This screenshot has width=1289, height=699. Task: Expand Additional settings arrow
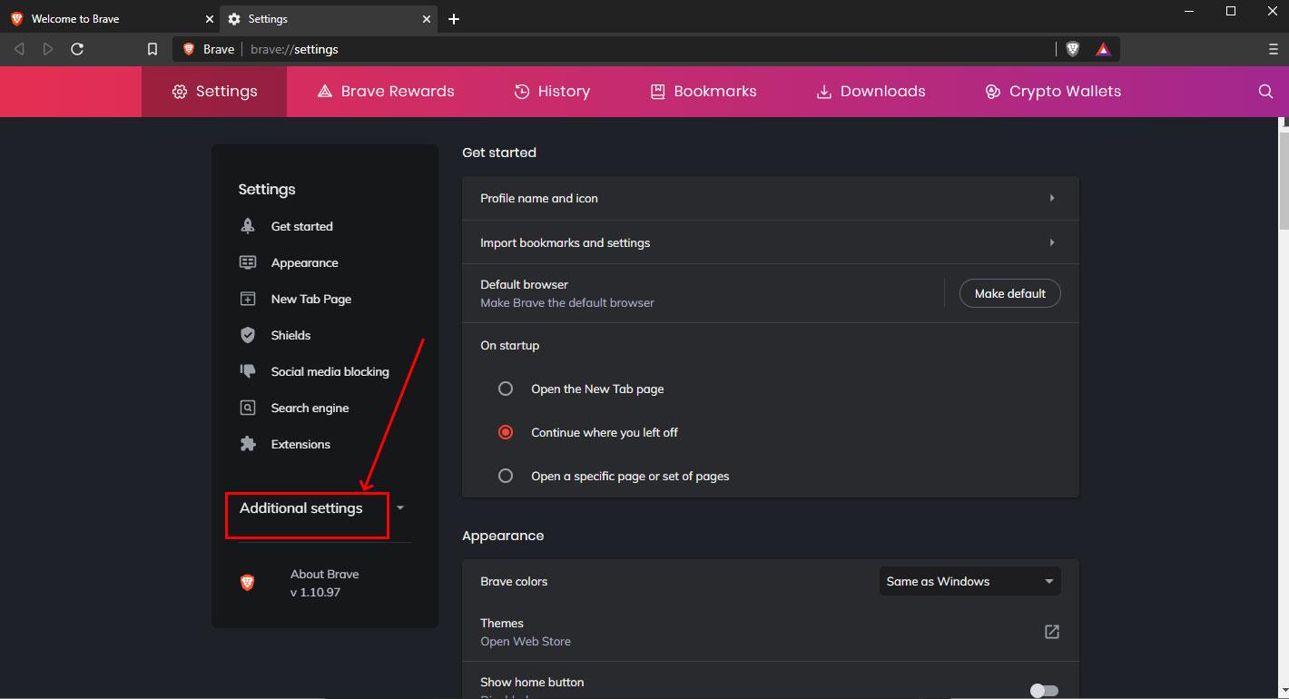[400, 507]
